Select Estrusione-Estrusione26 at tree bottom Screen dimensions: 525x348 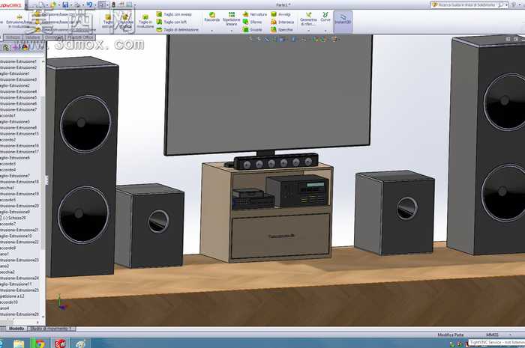coord(19,314)
